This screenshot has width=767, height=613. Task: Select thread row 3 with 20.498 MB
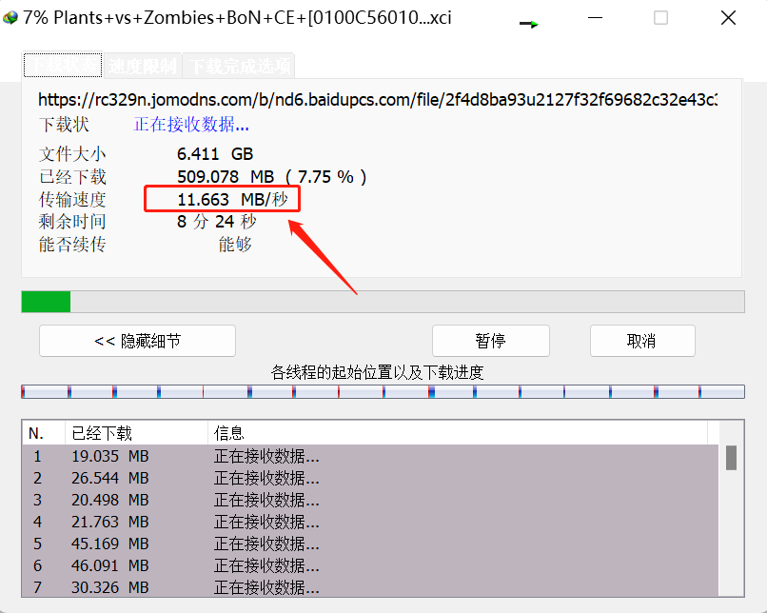click(x=370, y=500)
